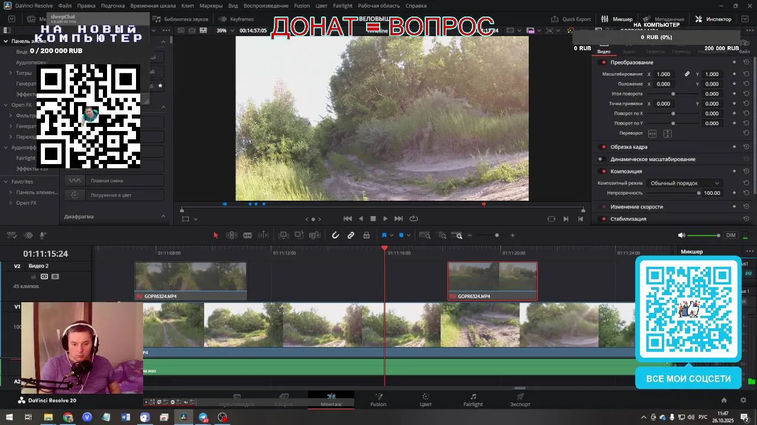Open the Микшер panel button
Image resolution: width=757 pixels, height=425 pixels.
point(617,19)
